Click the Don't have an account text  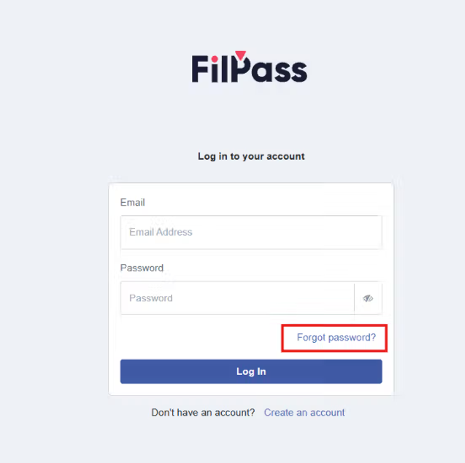tap(203, 413)
